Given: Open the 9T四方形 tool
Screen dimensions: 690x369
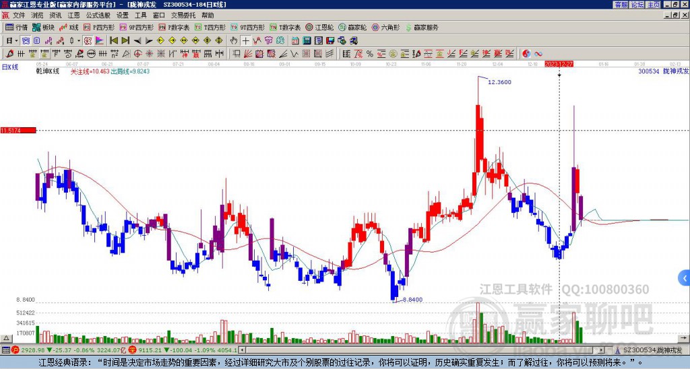Looking at the screenshot, I should (248, 27).
